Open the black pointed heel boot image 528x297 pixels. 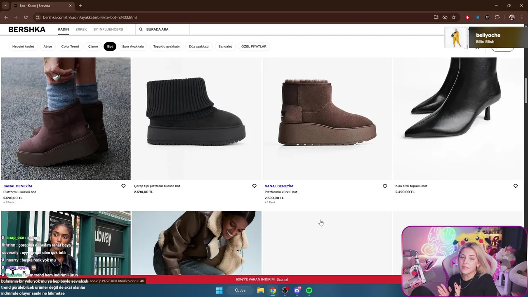458,119
